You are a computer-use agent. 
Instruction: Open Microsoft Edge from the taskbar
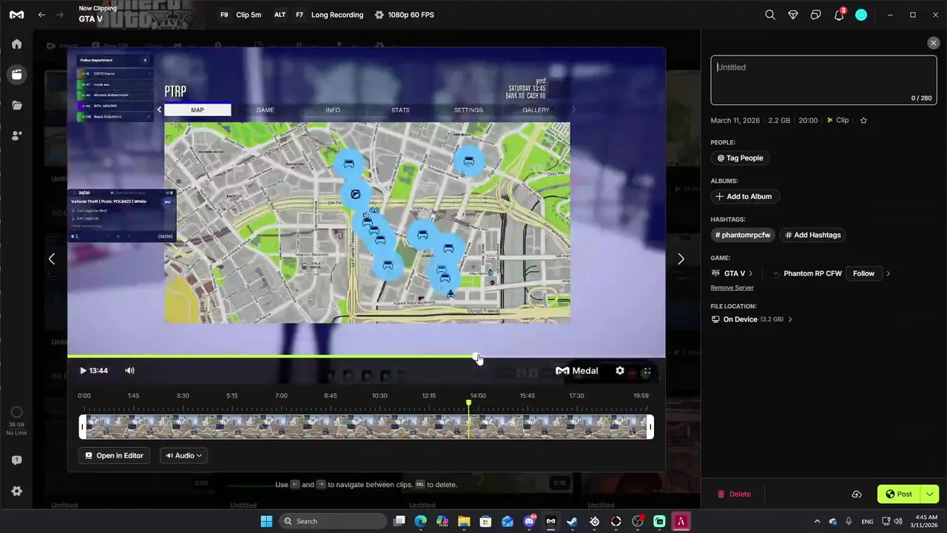tap(420, 521)
